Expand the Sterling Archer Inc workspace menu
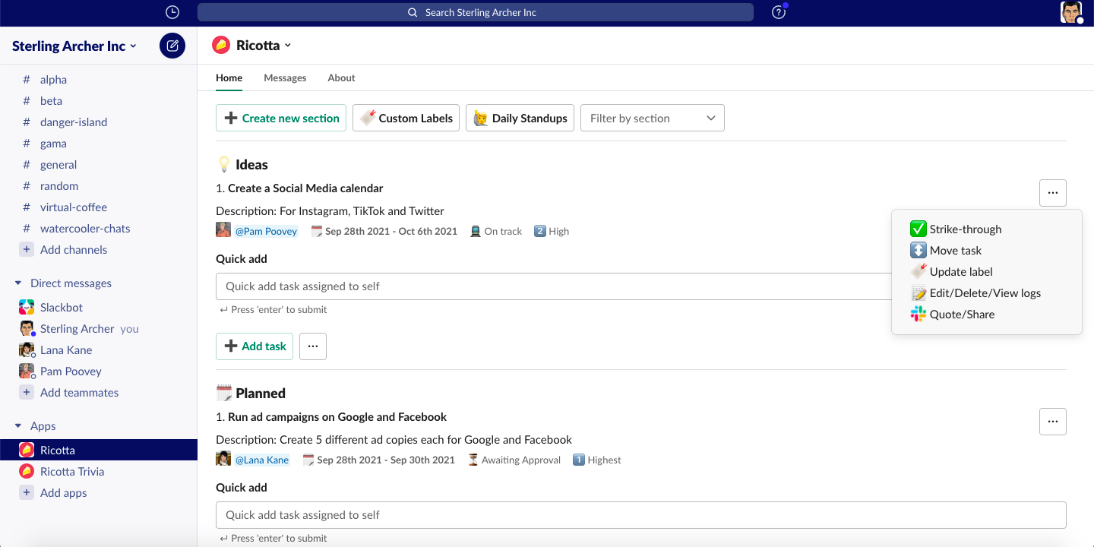Viewport: 1094px width, 547px height. coord(73,46)
